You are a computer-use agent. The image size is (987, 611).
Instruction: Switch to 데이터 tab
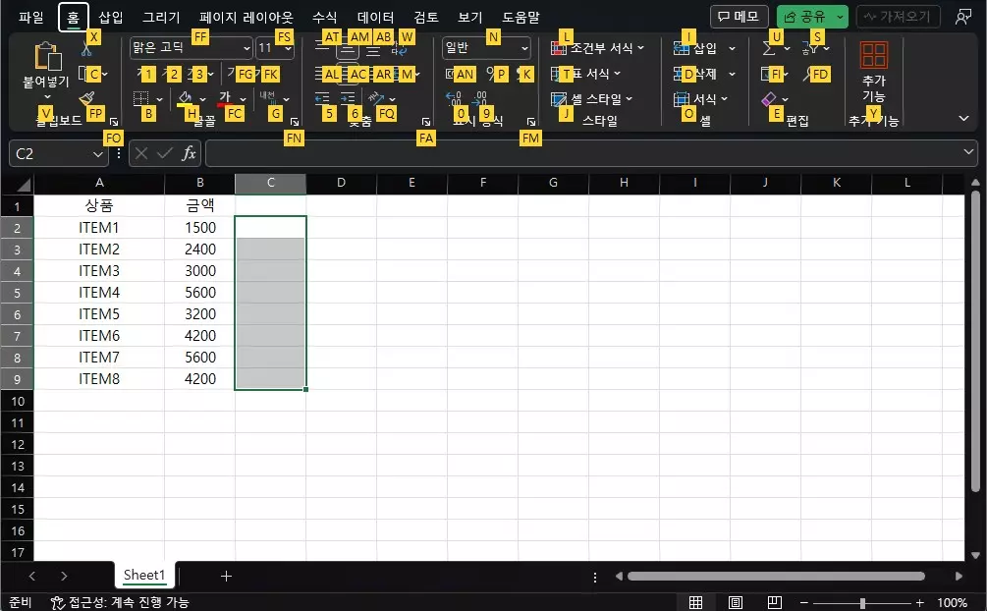[x=376, y=17]
